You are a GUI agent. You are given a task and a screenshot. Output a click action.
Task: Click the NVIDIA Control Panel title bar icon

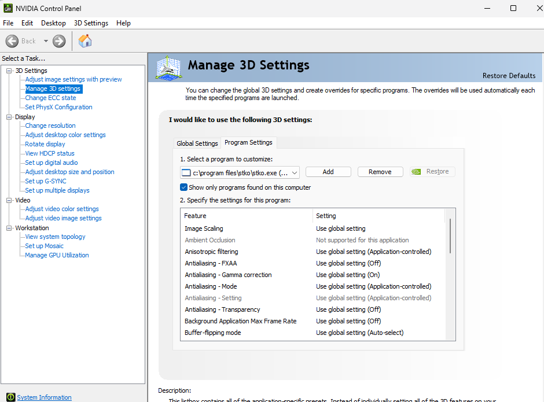pyautogui.click(x=8, y=8)
